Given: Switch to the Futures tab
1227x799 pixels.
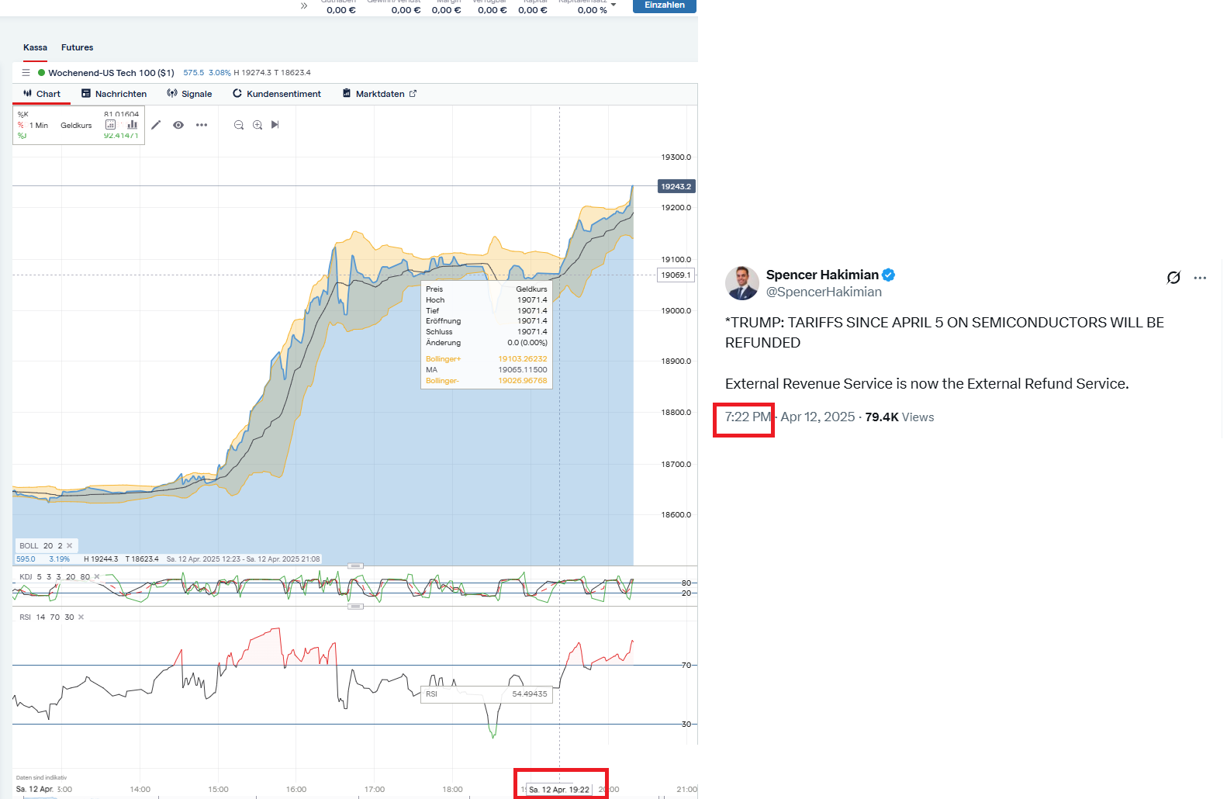Looking at the screenshot, I should coord(77,47).
